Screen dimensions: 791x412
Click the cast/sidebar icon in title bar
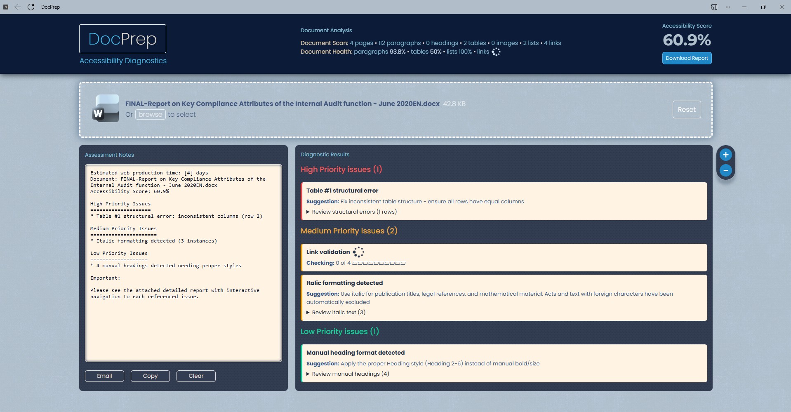coord(714,7)
